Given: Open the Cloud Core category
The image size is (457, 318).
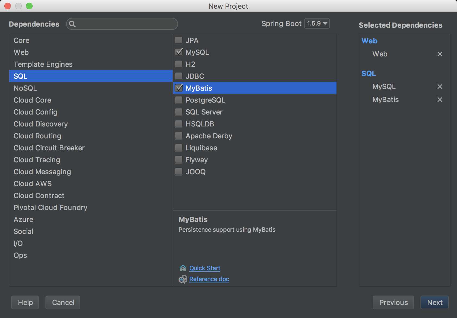Looking at the screenshot, I should [91, 100].
